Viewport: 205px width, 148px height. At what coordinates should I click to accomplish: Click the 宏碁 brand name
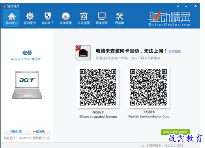[x=27, y=53]
